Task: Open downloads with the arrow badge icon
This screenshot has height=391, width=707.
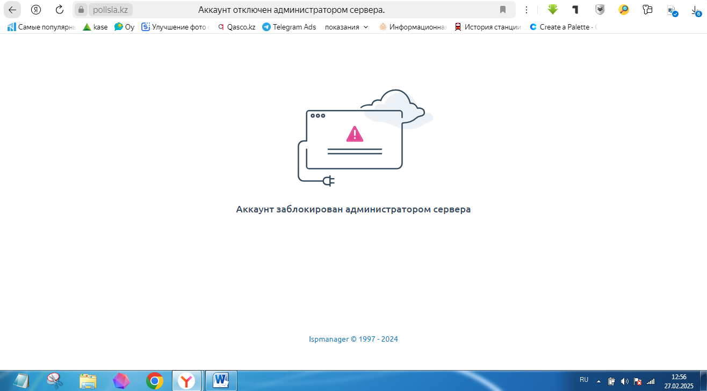Action: pos(696,10)
